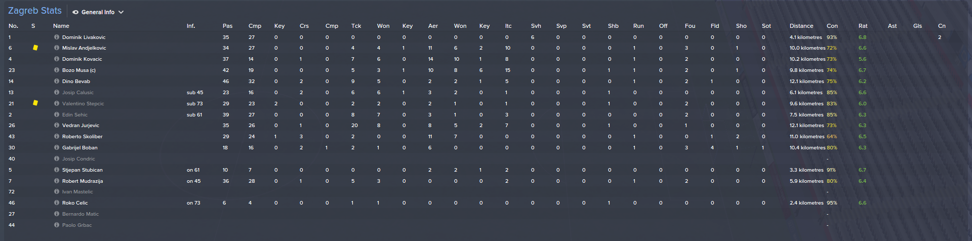This screenshot has width=972, height=241.
Task: Sort by the Rat rating column
Action: click(863, 26)
